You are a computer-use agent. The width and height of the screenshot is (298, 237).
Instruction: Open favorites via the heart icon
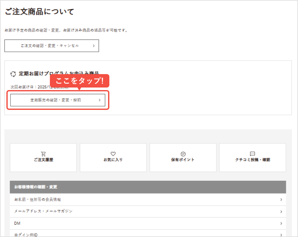[113, 154]
